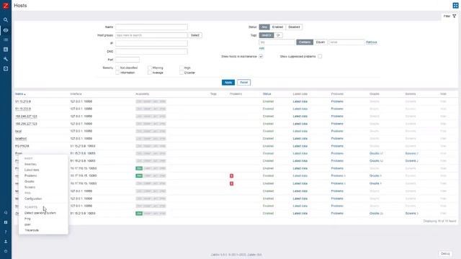Click the Sign out power icon
This screenshot has height=259, width=461.
[x=6, y=251]
